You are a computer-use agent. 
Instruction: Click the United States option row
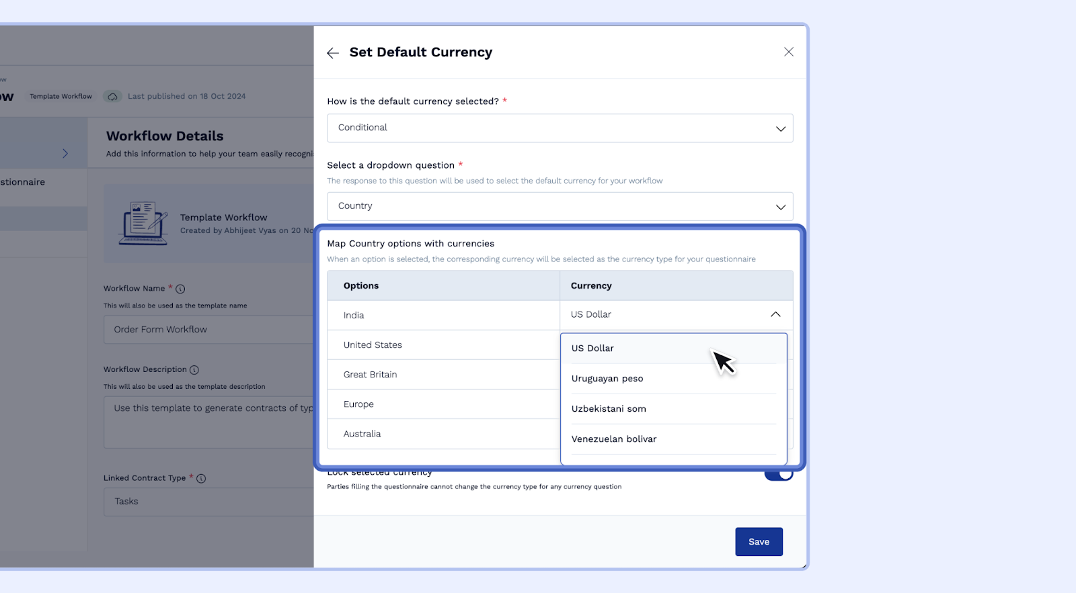tap(444, 345)
